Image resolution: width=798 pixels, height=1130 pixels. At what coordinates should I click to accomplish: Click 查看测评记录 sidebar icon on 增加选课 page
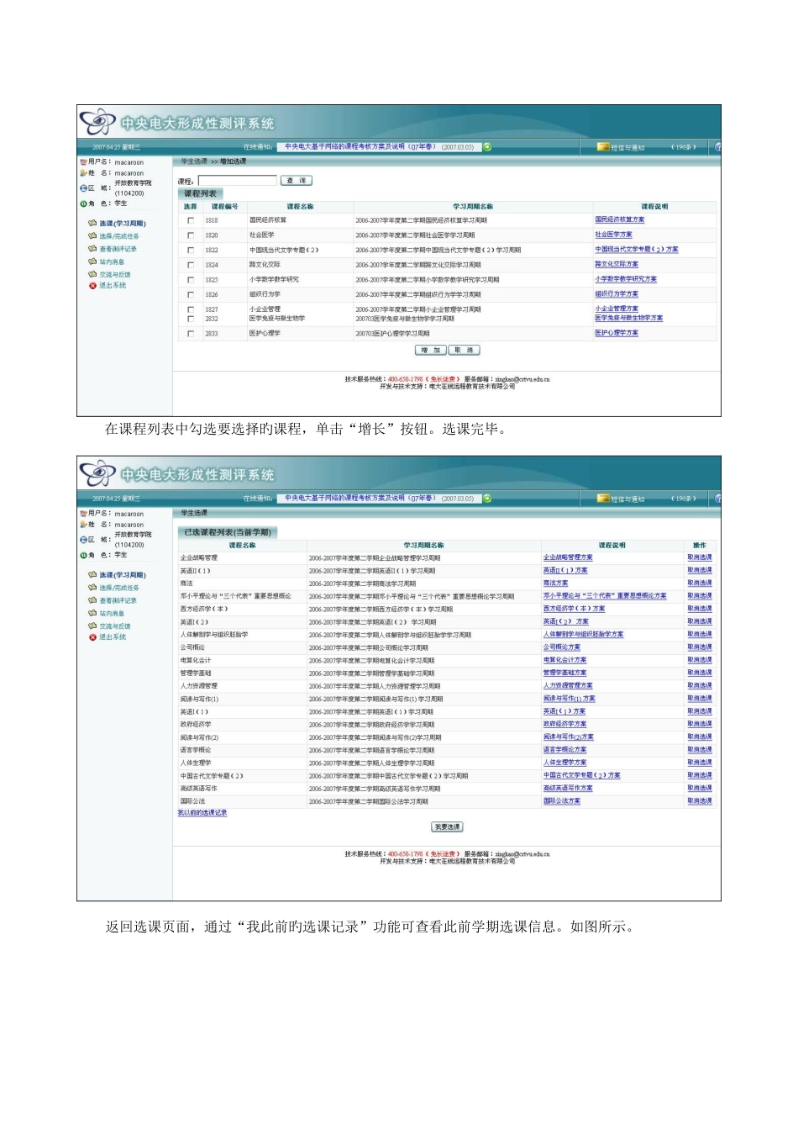(92, 249)
